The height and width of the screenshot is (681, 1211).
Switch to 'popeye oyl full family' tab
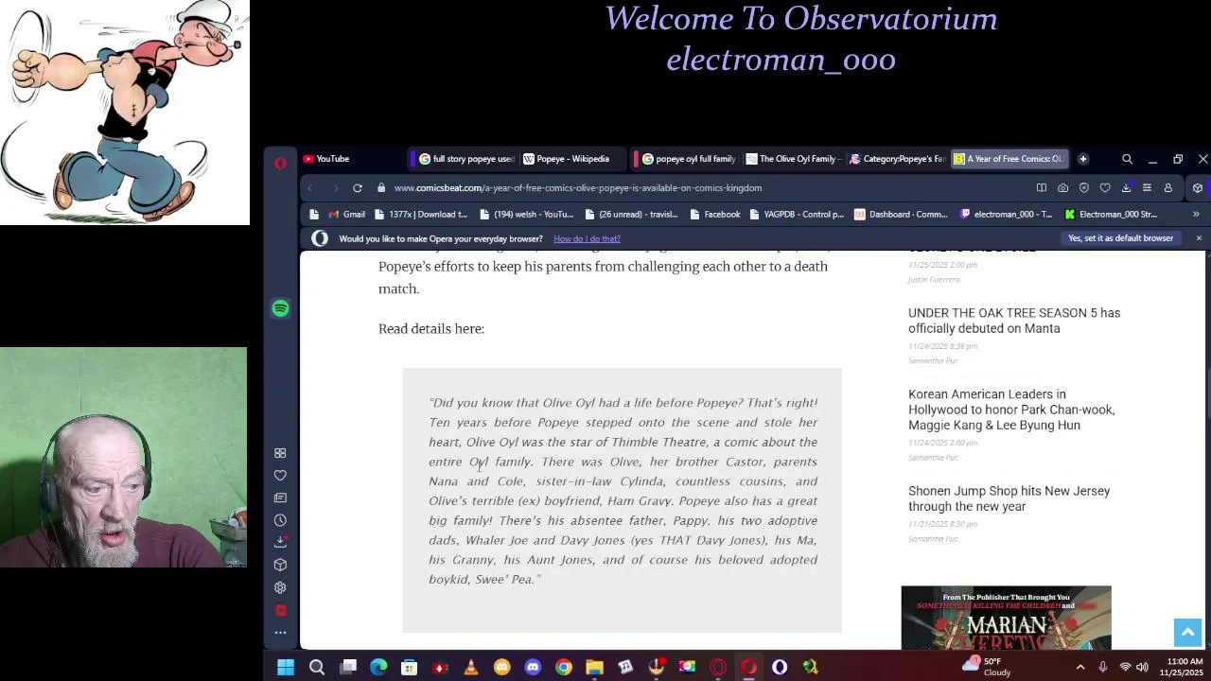688,159
